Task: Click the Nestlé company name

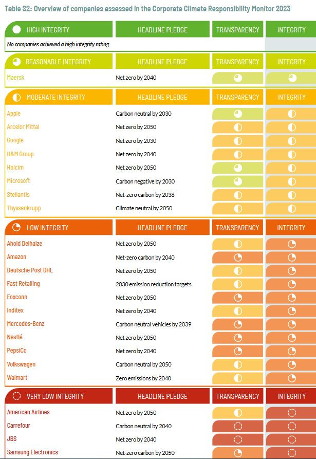Action: pos(15,337)
